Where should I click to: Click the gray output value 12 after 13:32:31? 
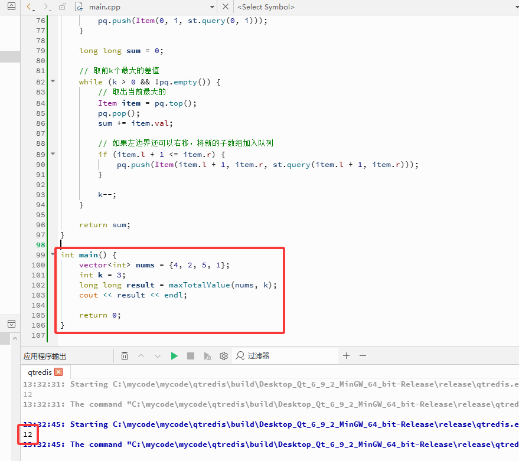coord(28,394)
